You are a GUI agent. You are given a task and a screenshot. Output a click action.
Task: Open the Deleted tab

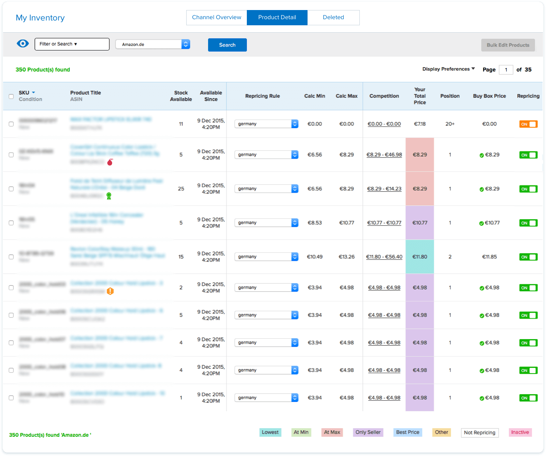tap(333, 17)
